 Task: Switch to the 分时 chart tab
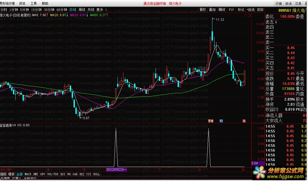coord(3,10)
